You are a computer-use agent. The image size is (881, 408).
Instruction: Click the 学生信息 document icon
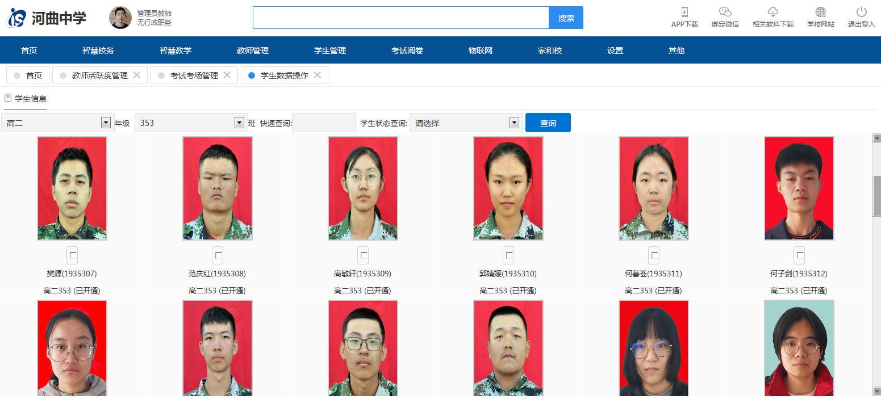coord(8,98)
